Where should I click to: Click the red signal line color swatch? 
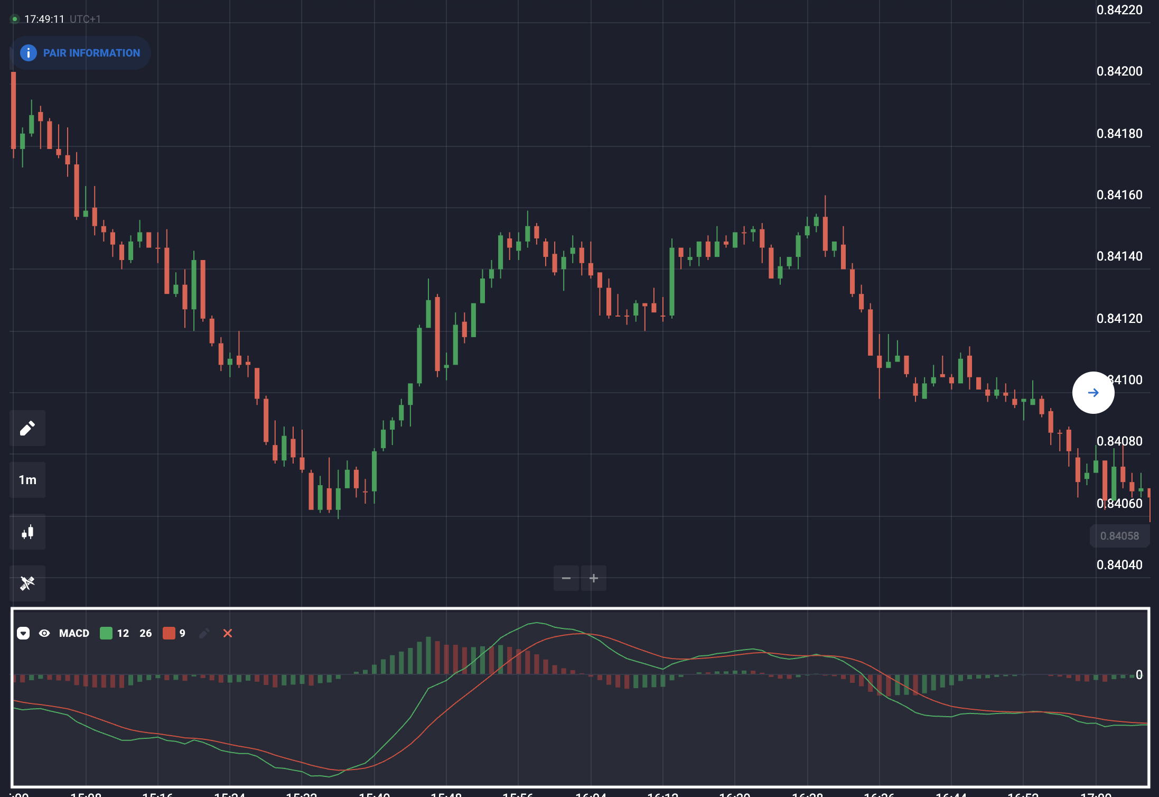(169, 633)
